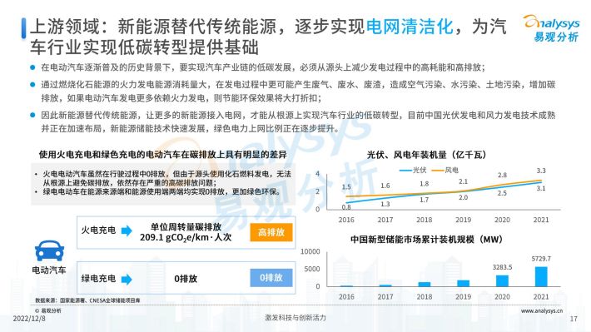Click the 2020 storage bar labeled 3283.5
Screen dimensions: 591x332
tap(502, 280)
